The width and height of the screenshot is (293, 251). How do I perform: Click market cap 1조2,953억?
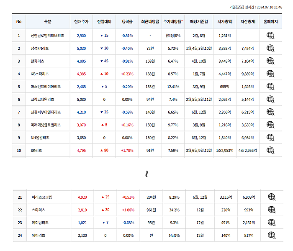tap(225, 151)
